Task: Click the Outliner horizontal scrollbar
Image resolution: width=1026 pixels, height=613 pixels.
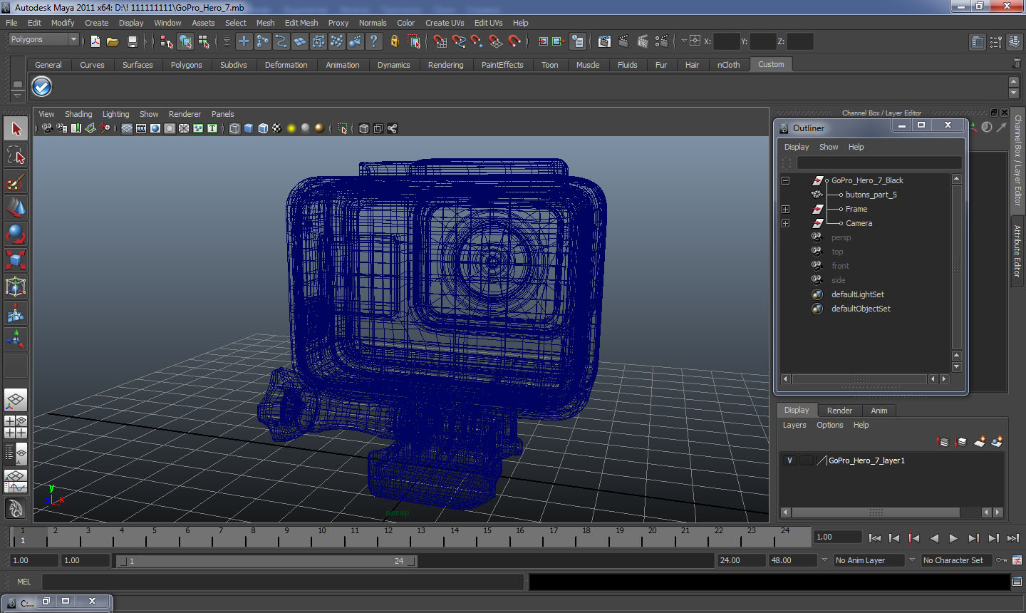Action: pos(859,379)
